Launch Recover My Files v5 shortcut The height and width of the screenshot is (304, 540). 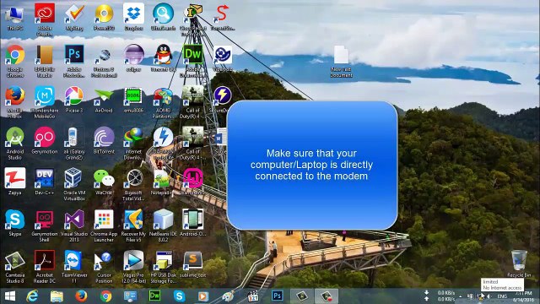point(133,225)
